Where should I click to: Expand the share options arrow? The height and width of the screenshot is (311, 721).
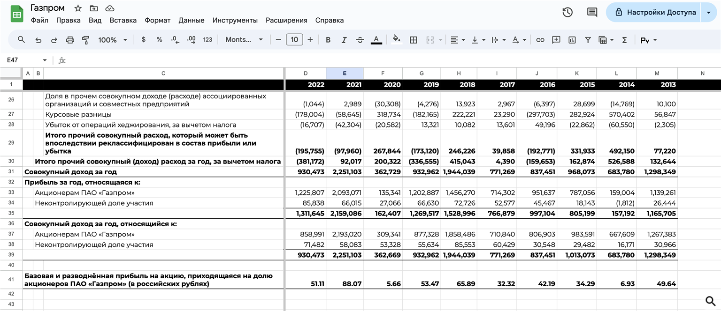708,13
